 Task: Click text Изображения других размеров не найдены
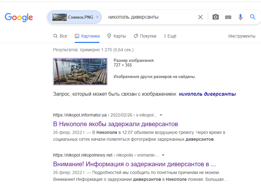click(x=155, y=77)
